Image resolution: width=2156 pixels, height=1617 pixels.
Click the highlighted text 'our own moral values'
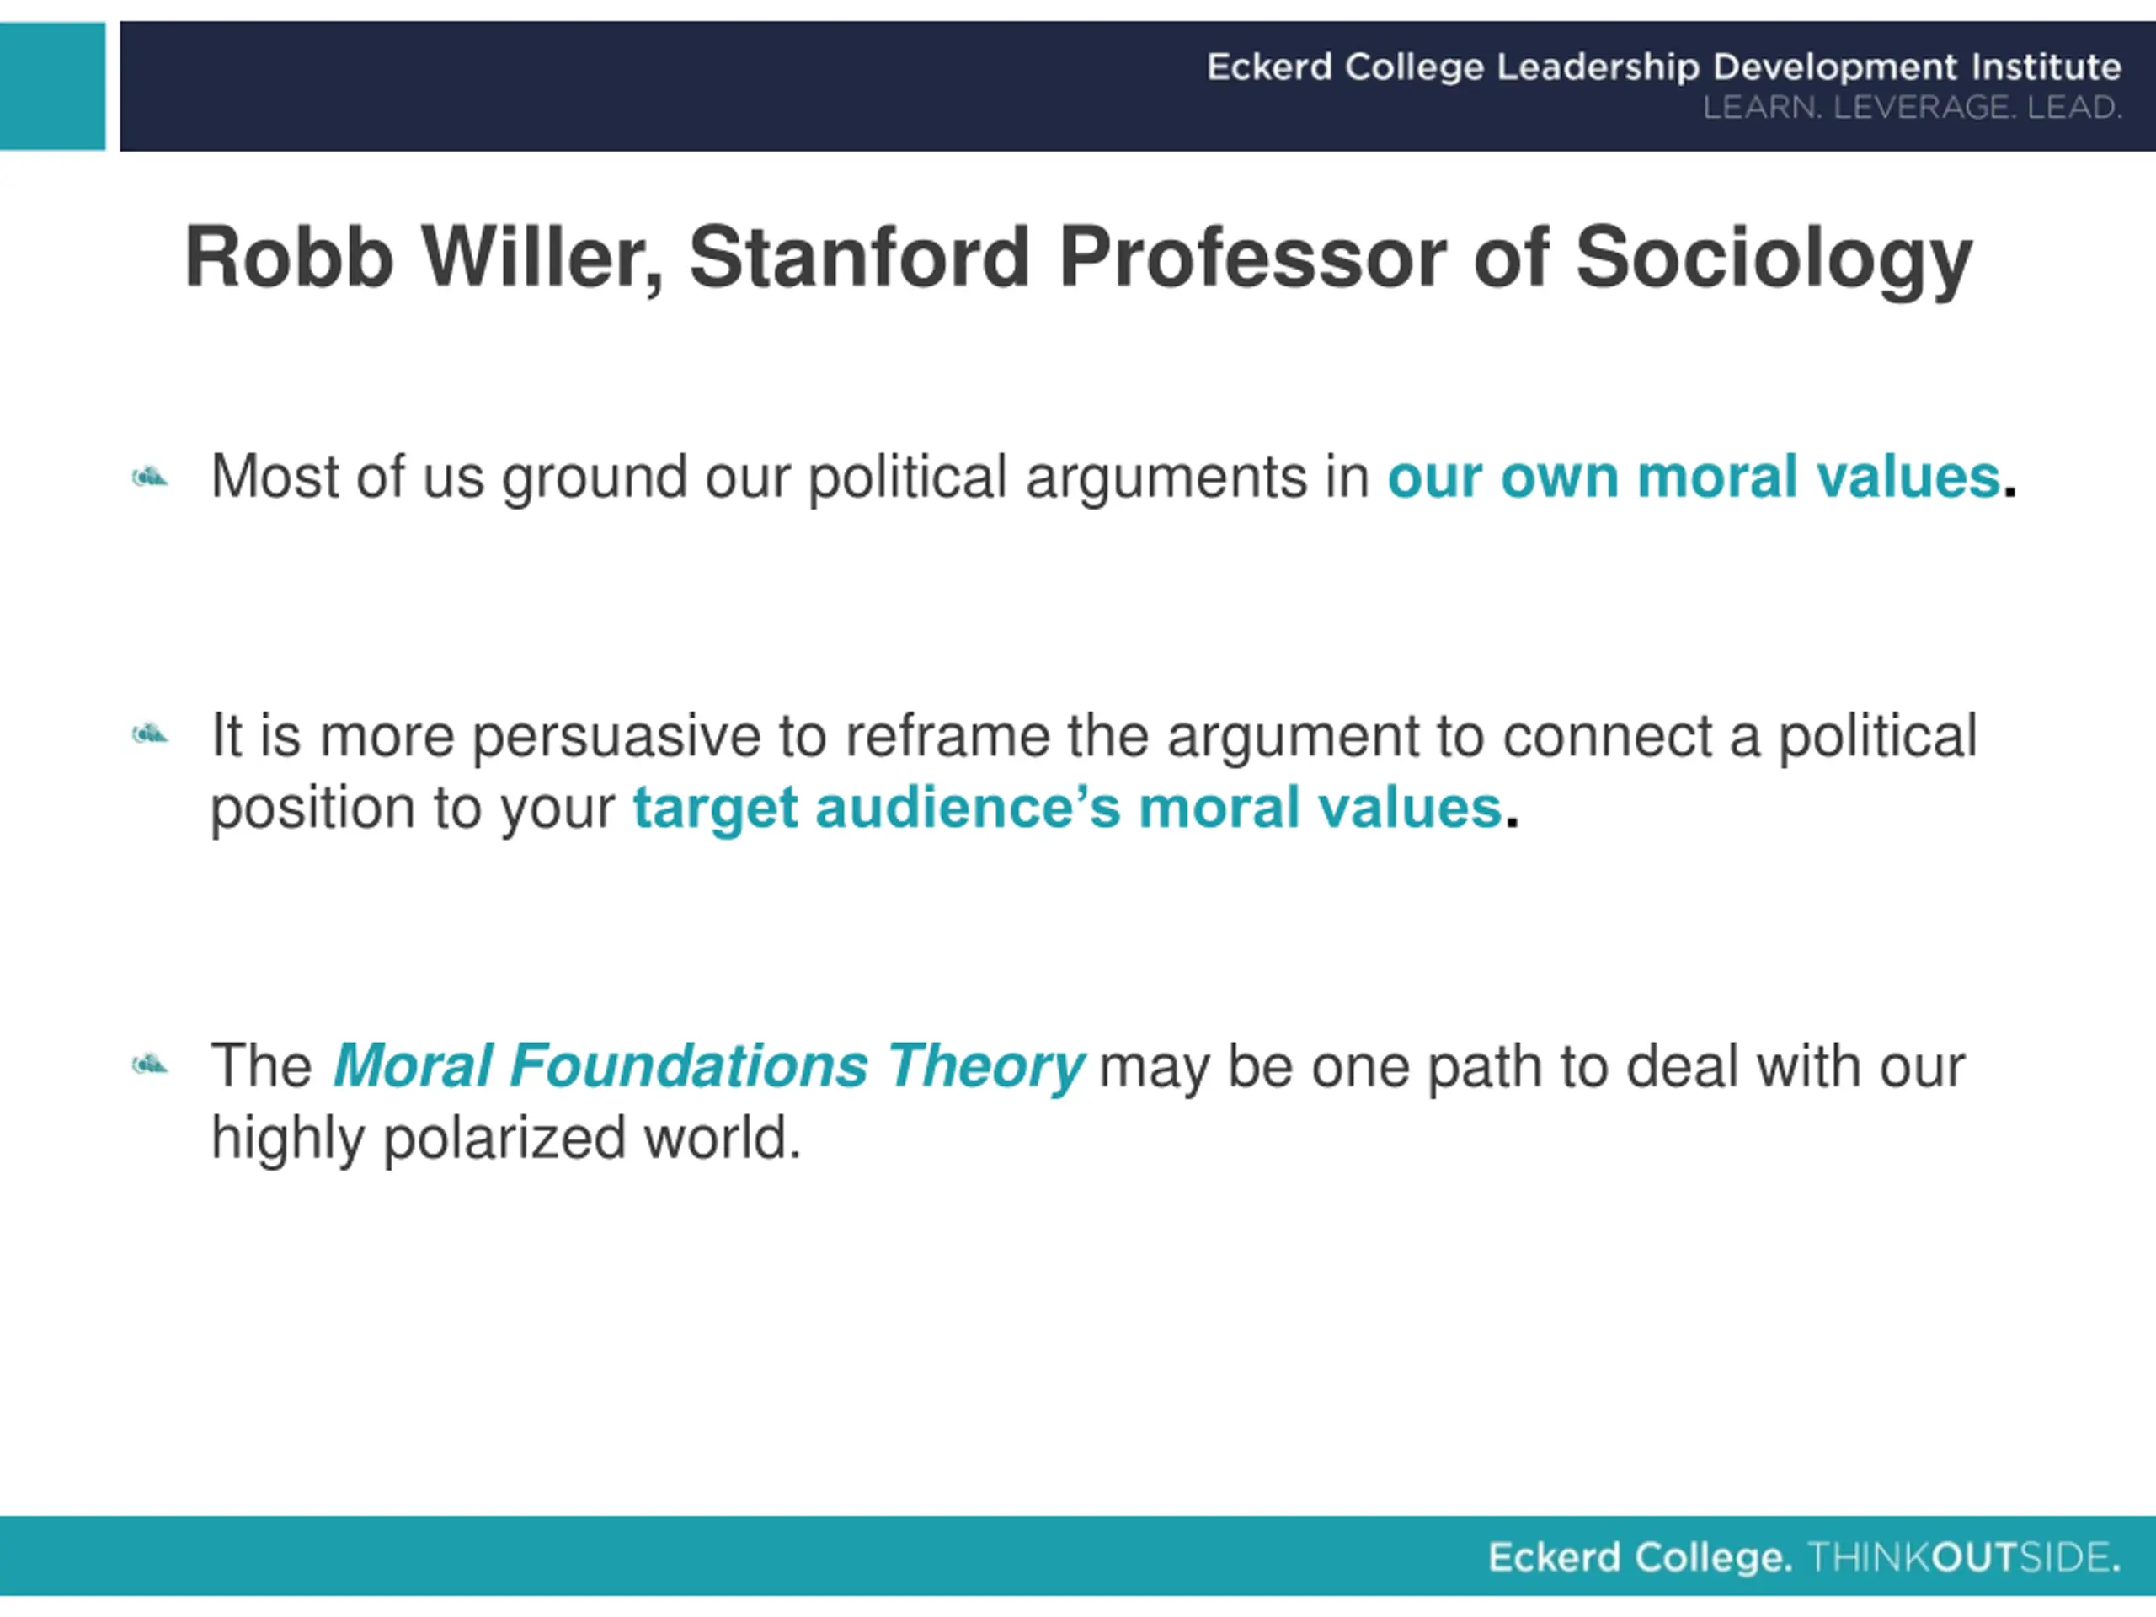pyautogui.click(x=1694, y=477)
